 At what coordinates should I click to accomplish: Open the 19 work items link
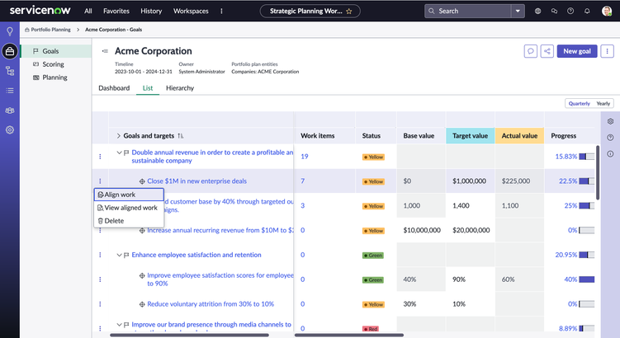click(x=305, y=157)
